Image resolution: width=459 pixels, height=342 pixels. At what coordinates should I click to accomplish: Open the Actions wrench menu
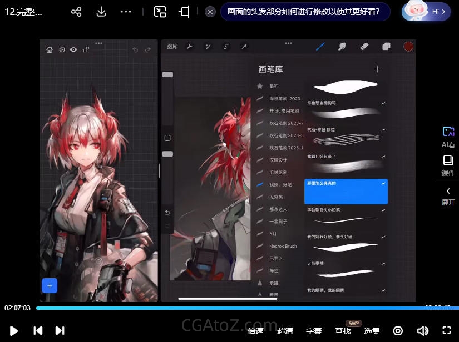click(189, 47)
